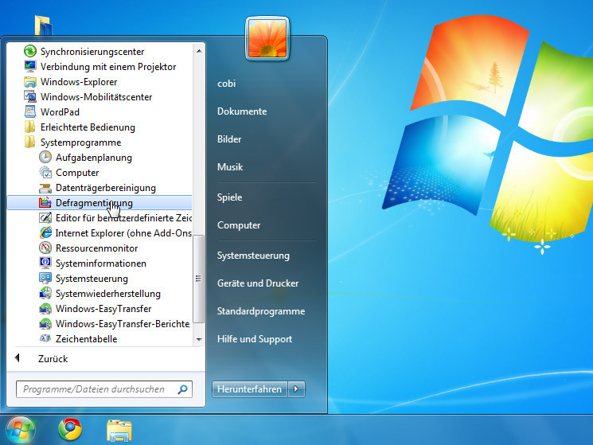Open the Systeminformationen icon
This screenshot has width=593, height=445.
pos(45,263)
